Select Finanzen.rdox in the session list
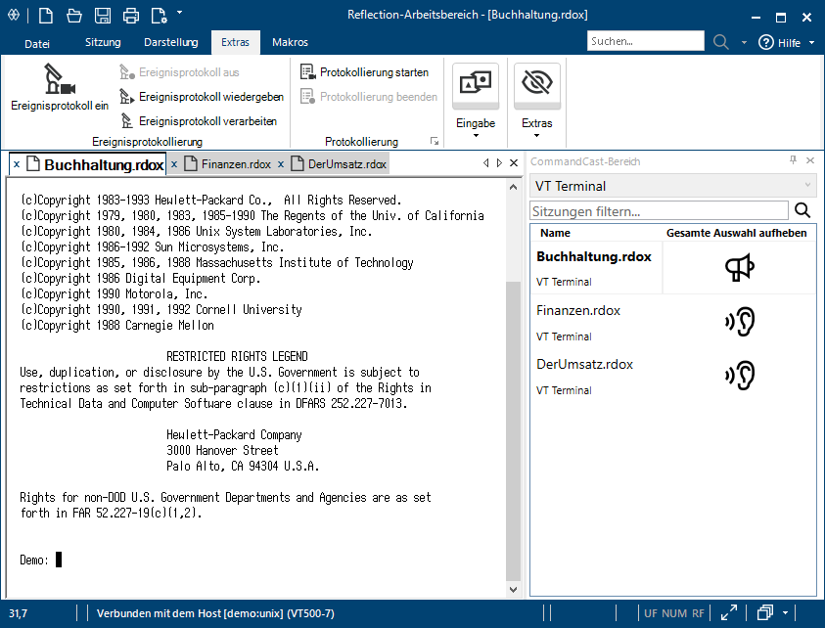Viewport: 825px width, 628px height. tap(578, 311)
